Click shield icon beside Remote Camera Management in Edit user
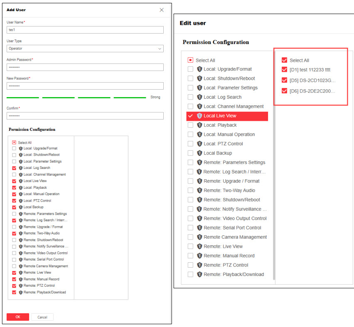Screen dimensions: 354x327 pyautogui.click(x=199, y=237)
